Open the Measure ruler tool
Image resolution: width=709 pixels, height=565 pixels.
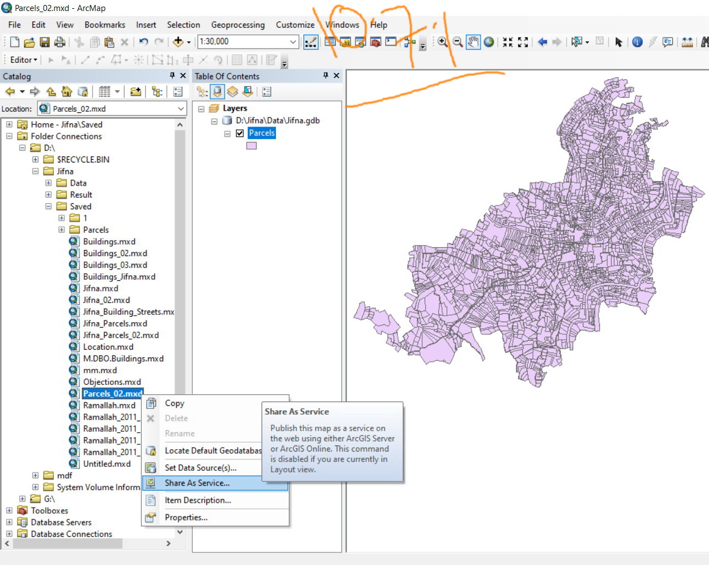tap(687, 42)
